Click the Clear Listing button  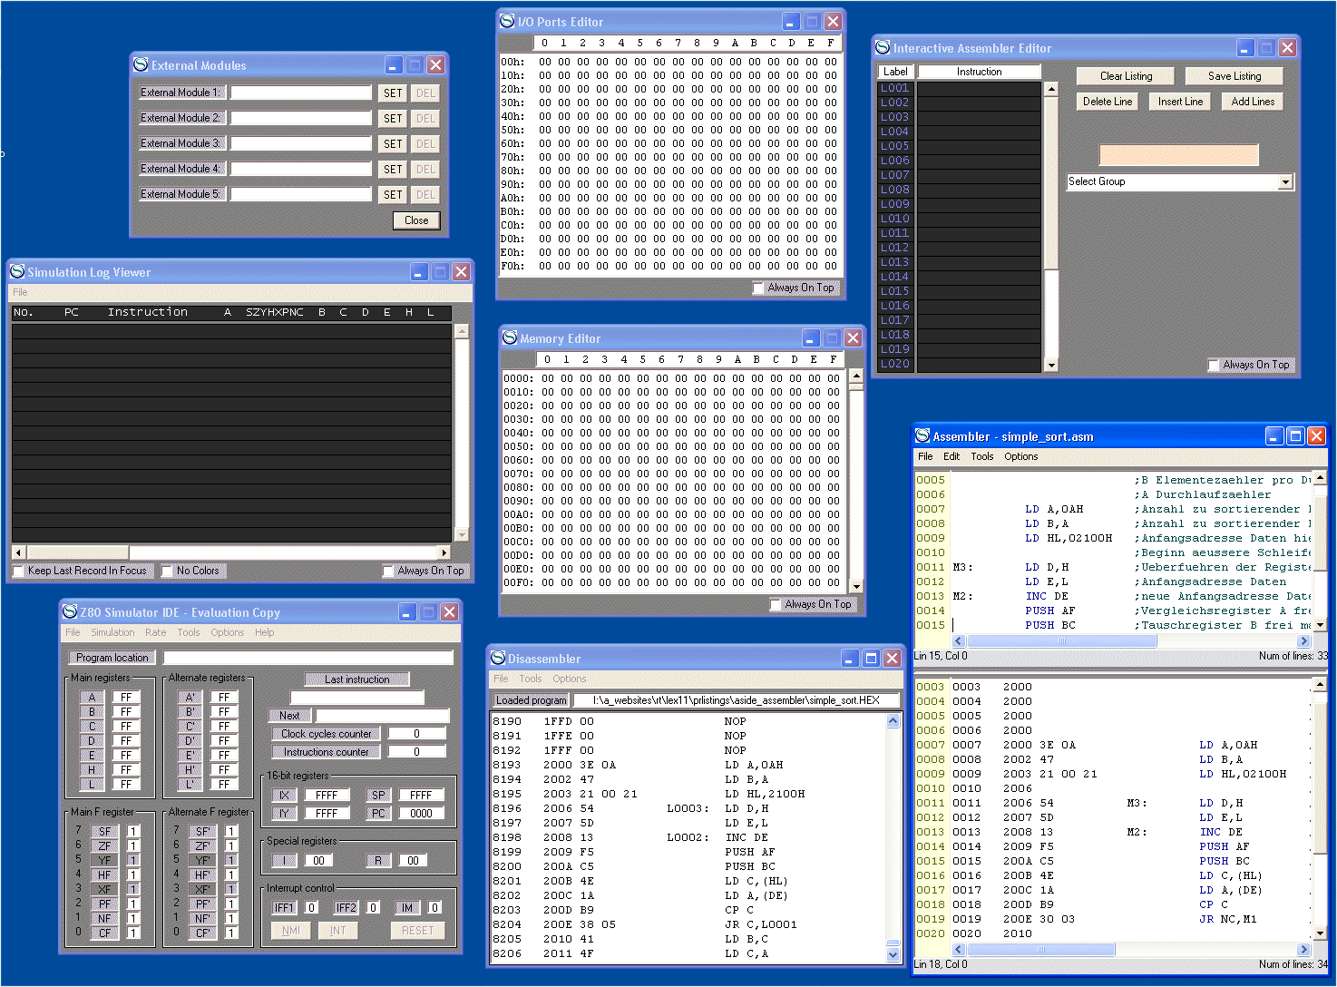(1126, 76)
